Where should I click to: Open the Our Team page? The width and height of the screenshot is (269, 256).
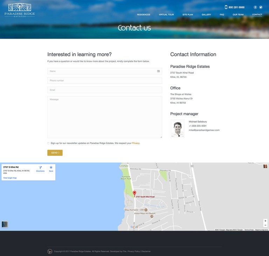coord(238,15)
